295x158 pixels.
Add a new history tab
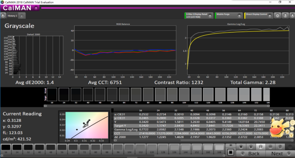point(22,16)
